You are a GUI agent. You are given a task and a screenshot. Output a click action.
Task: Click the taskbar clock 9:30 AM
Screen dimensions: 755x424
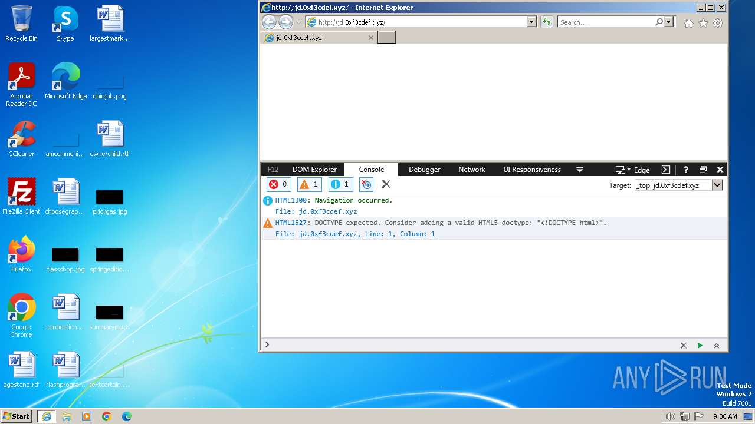[725, 416]
